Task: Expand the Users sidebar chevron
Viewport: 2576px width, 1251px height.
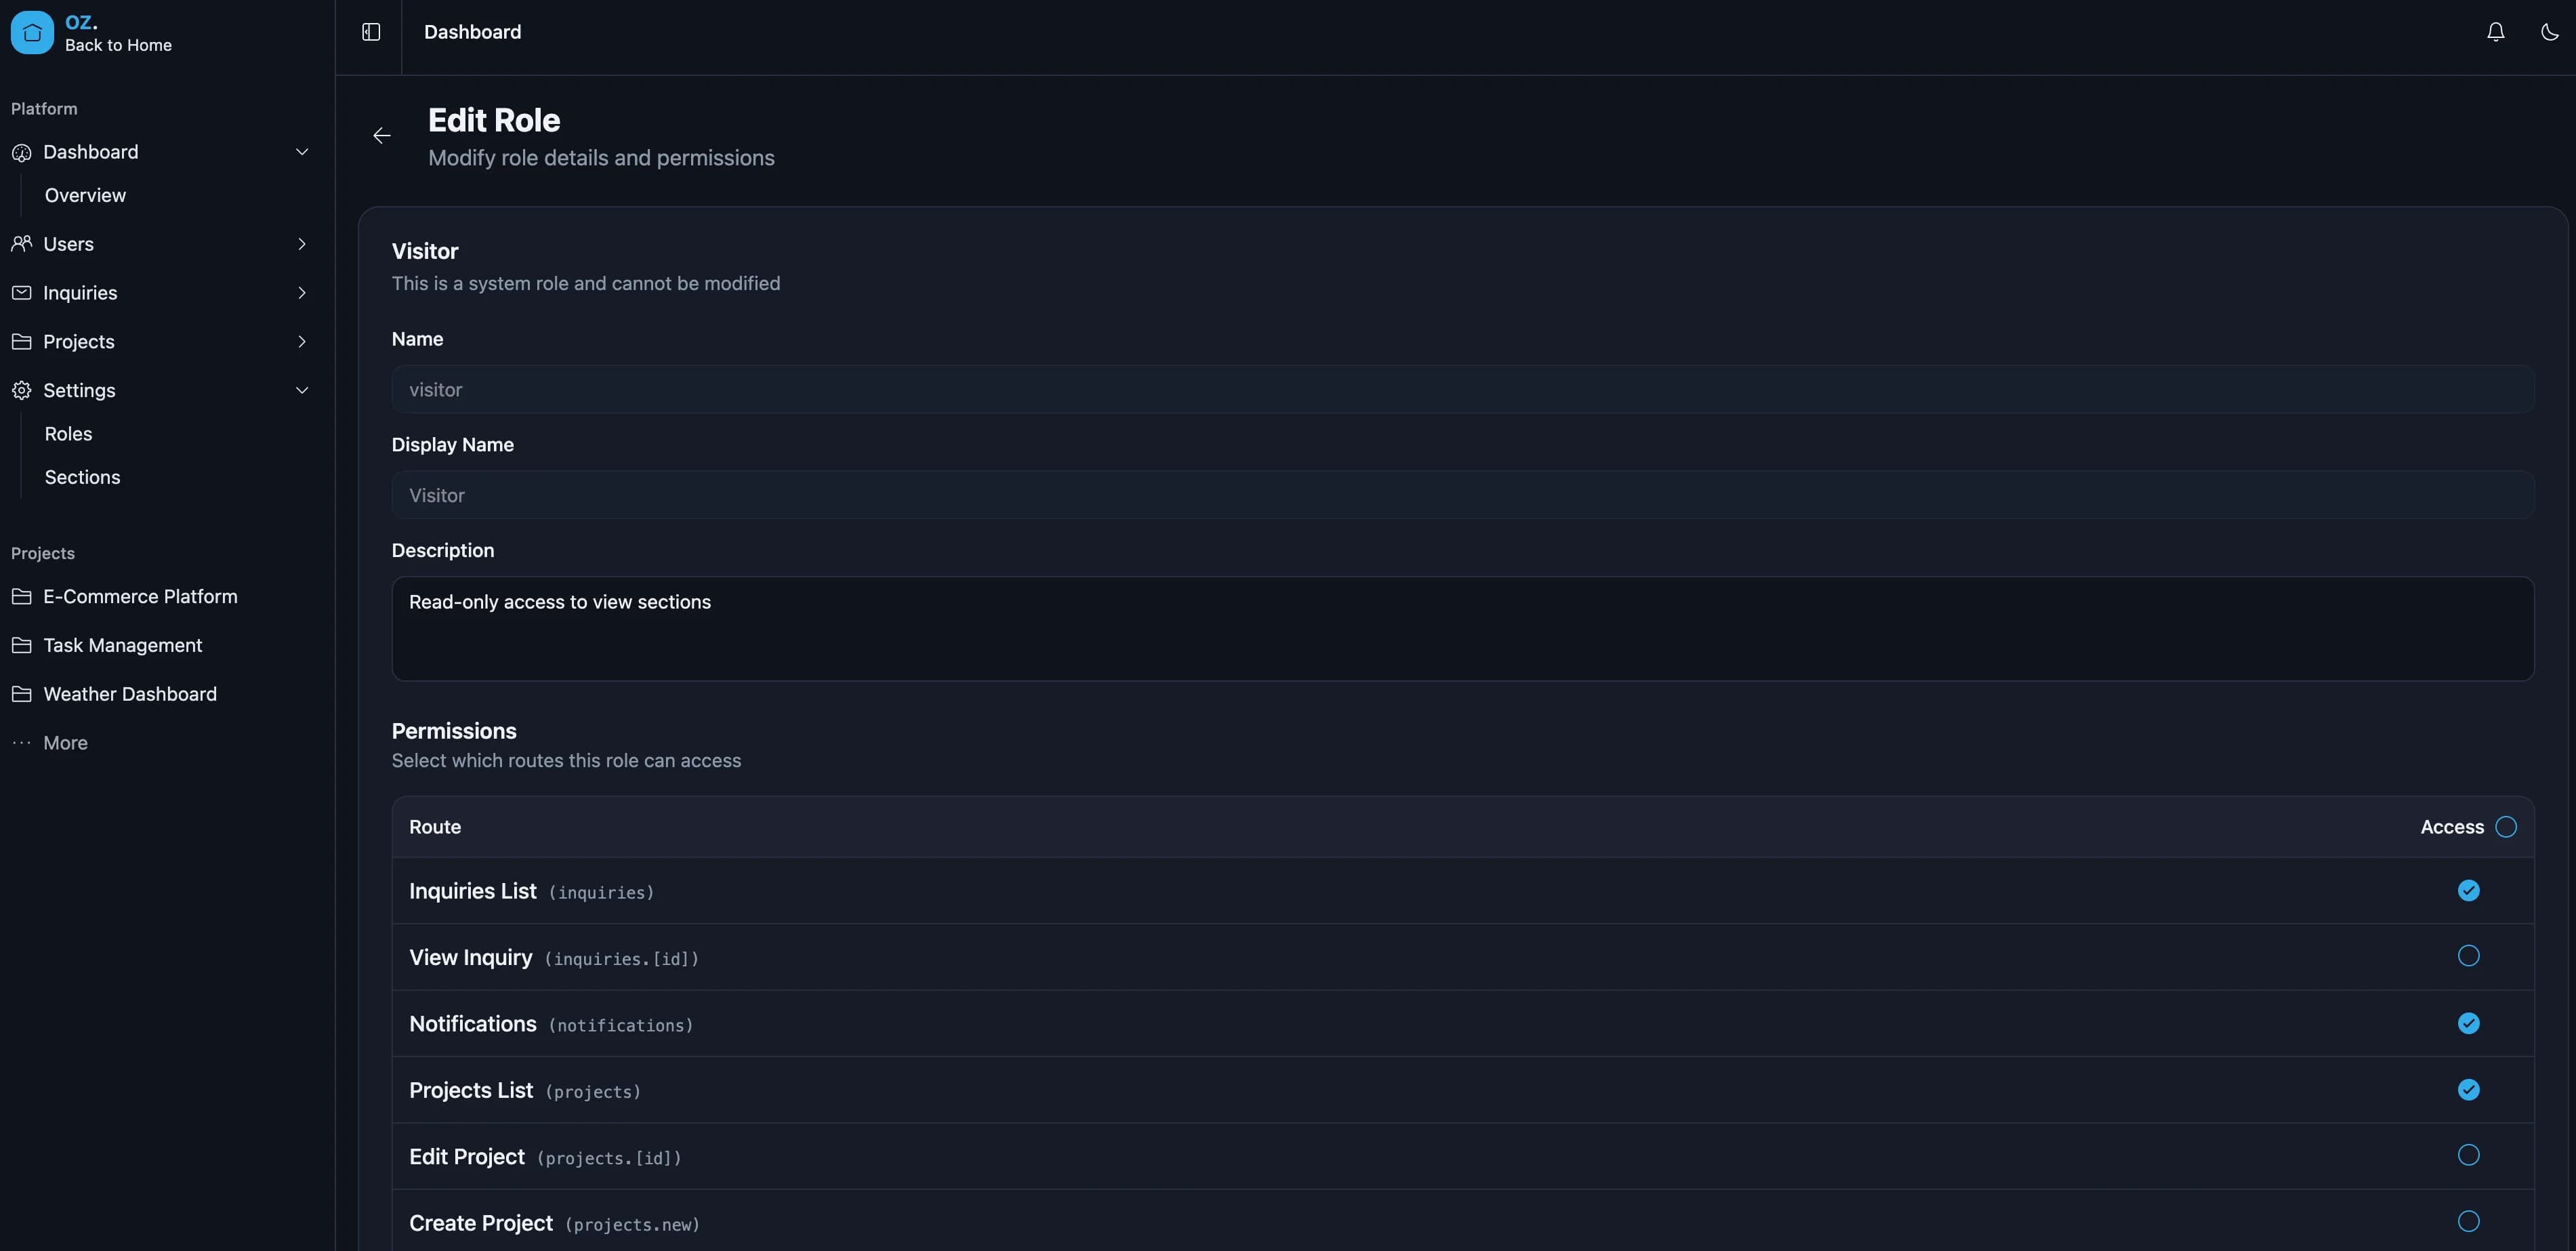Action: tap(302, 243)
